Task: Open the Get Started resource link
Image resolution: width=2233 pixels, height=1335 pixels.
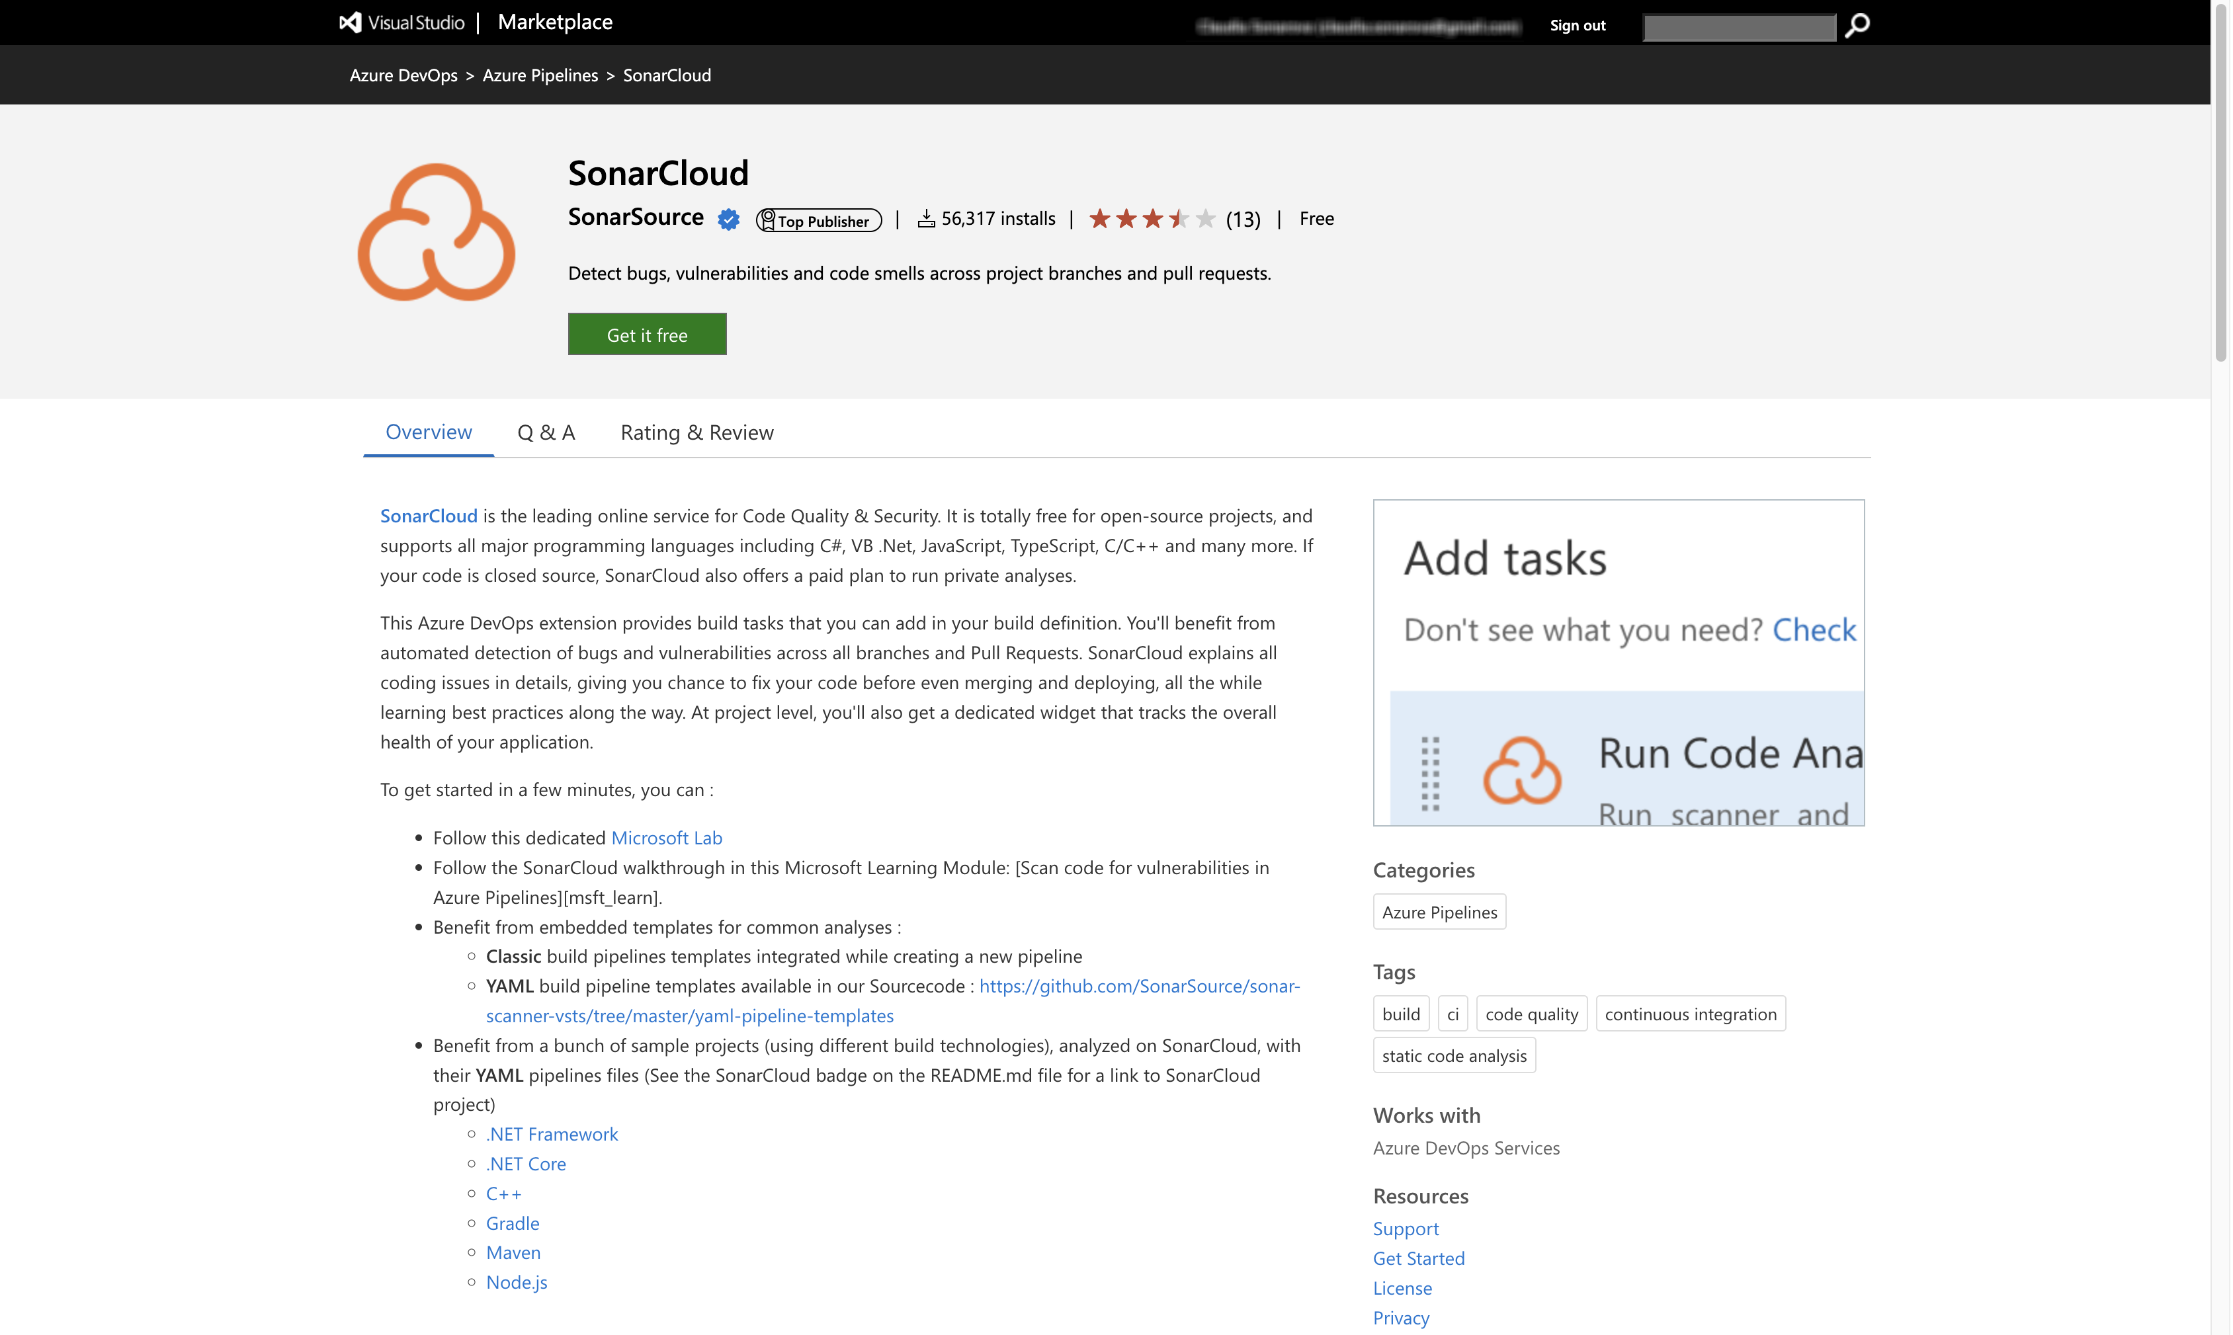Action: [1419, 1258]
